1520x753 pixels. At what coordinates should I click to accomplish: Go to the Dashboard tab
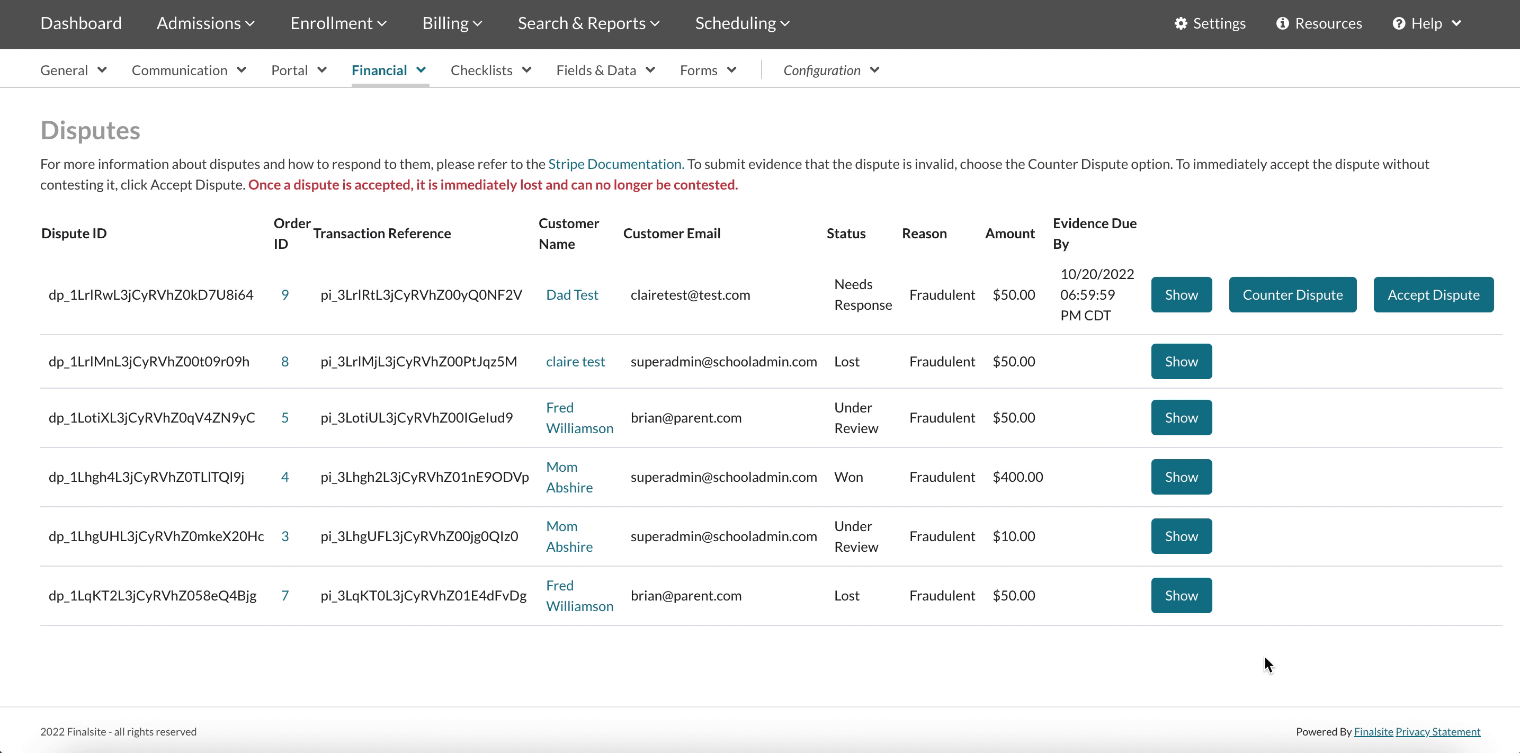[x=81, y=24]
